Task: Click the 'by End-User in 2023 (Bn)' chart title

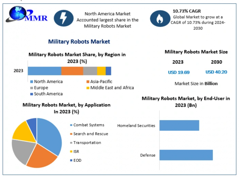Action: pos(186,102)
